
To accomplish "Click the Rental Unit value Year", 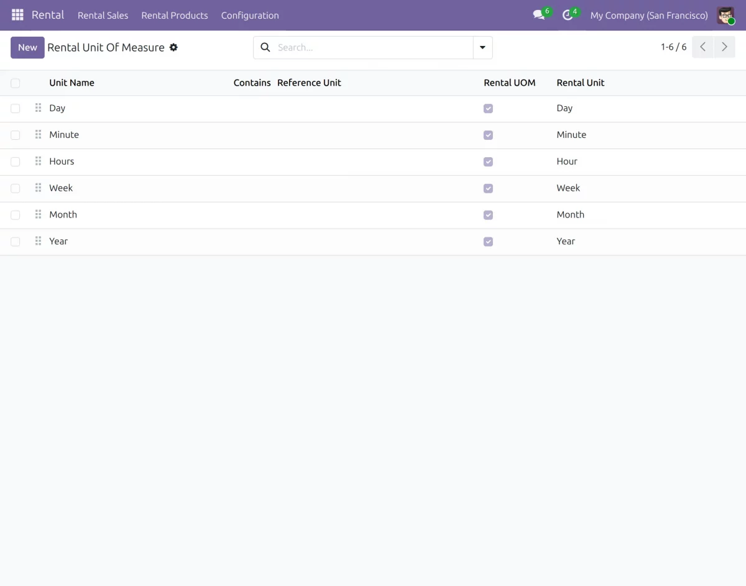I will coord(566,242).
